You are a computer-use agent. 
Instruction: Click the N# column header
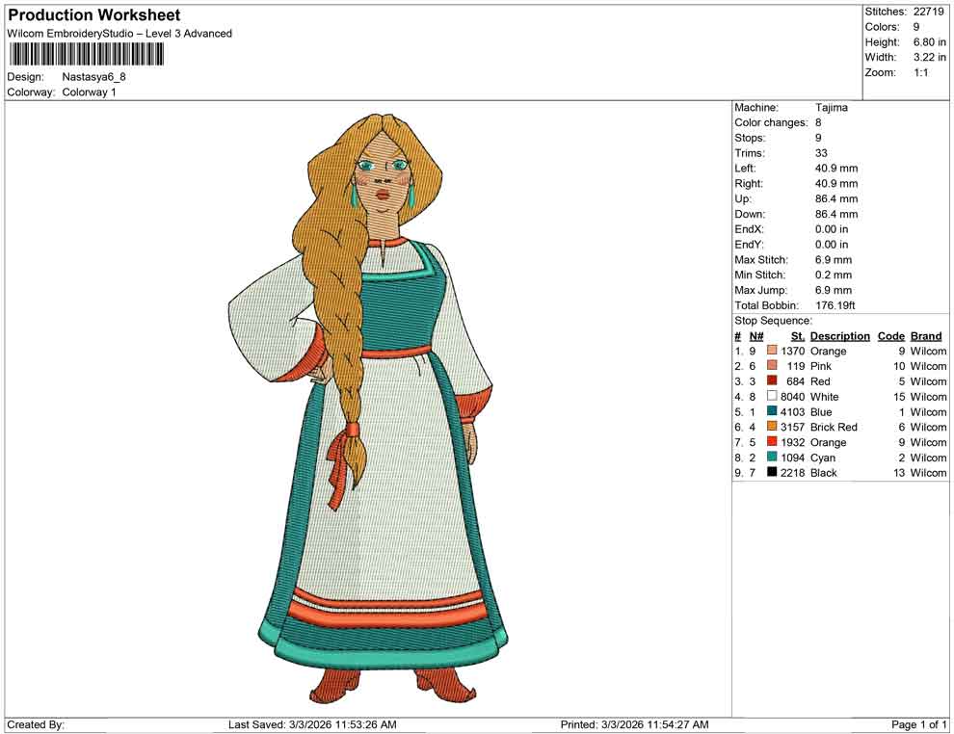(x=756, y=335)
